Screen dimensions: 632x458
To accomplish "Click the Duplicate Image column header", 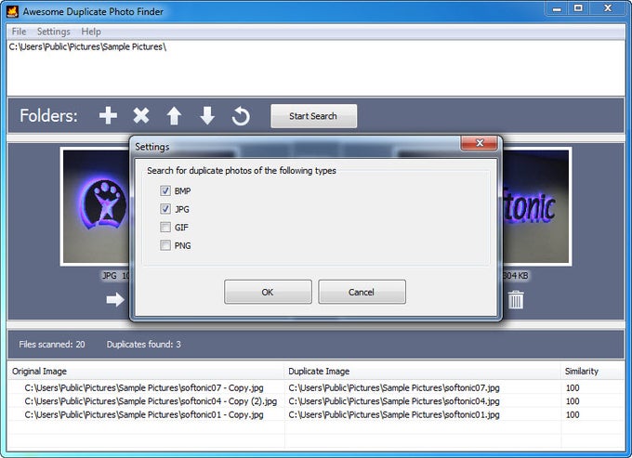I will click(422, 372).
